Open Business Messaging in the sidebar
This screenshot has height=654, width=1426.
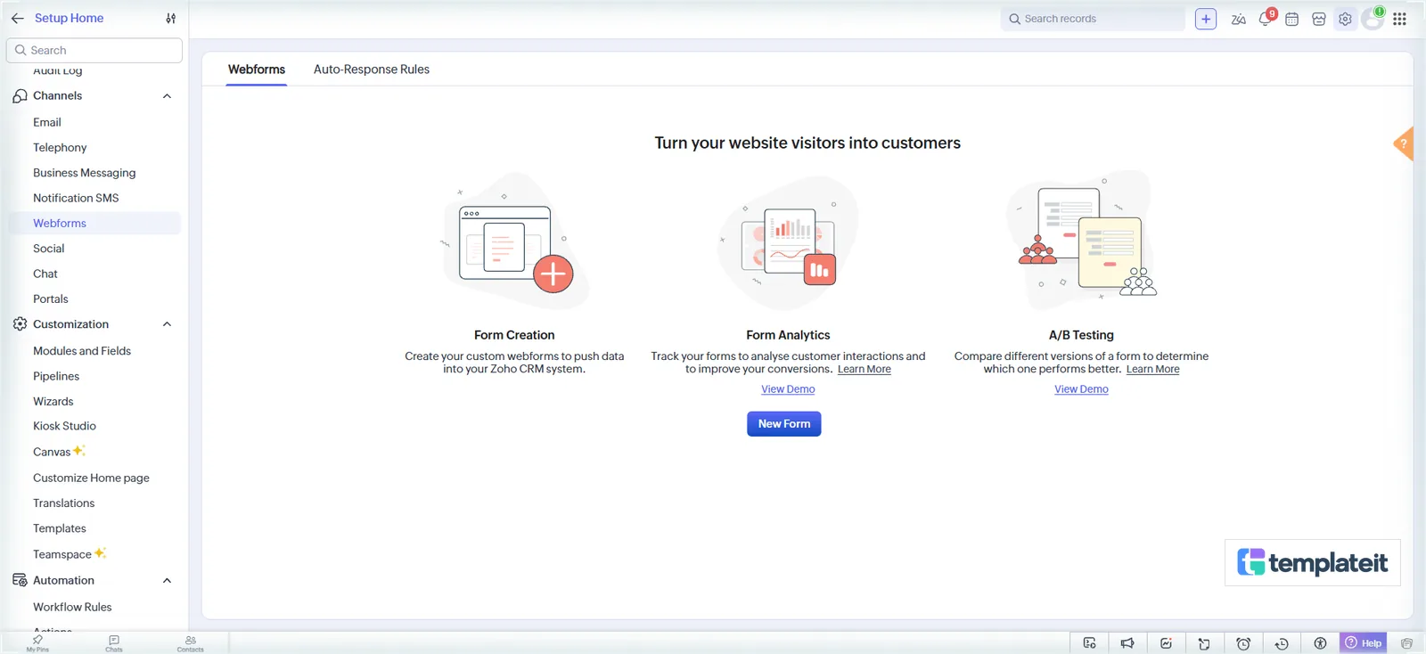click(x=85, y=173)
